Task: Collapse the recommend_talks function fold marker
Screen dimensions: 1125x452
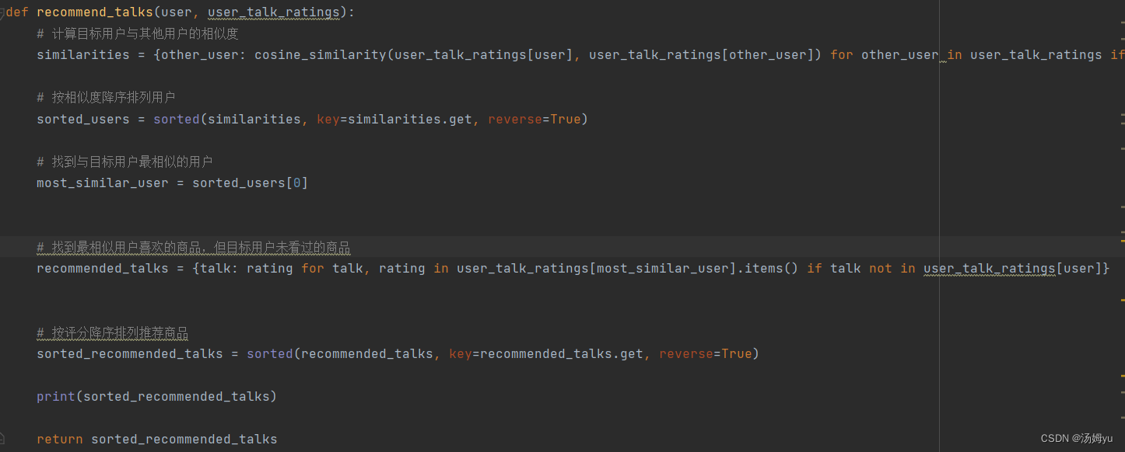Action: pos(2,12)
